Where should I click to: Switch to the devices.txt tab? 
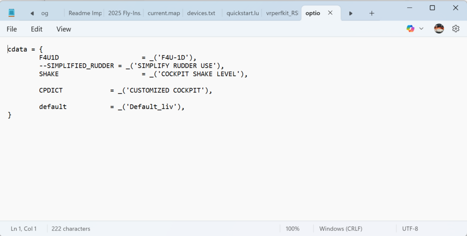tap(201, 13)
